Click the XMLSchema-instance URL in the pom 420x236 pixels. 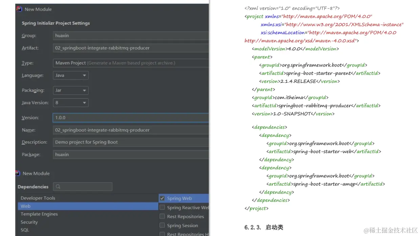[344, 24]
